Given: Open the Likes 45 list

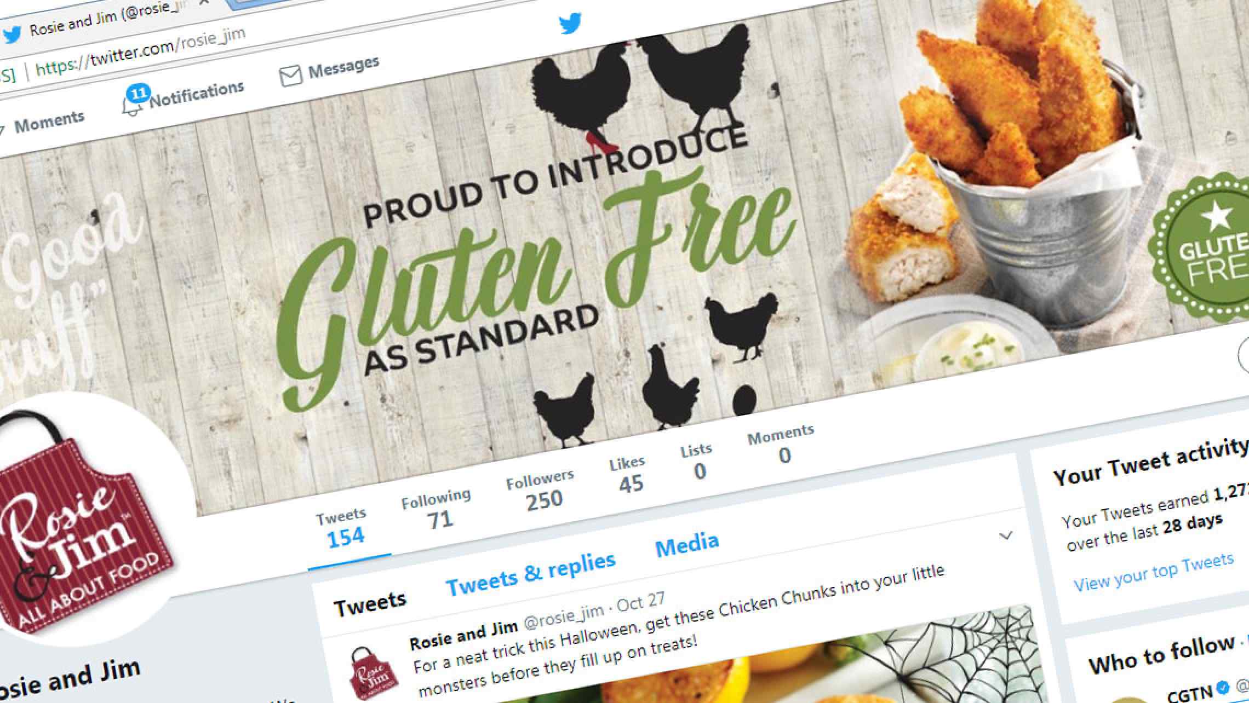Looking at the screenshot, I should pyautogui.click(x=628, y=475).
